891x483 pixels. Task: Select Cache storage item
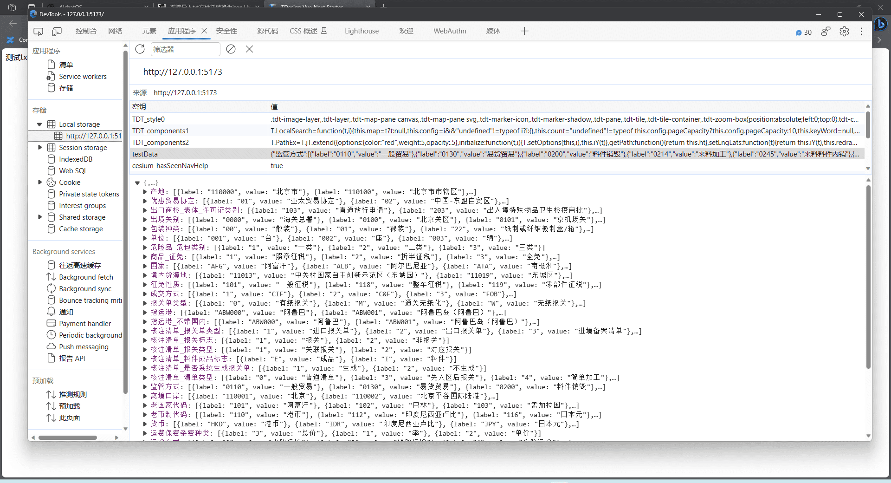click(x=81, y=228)
